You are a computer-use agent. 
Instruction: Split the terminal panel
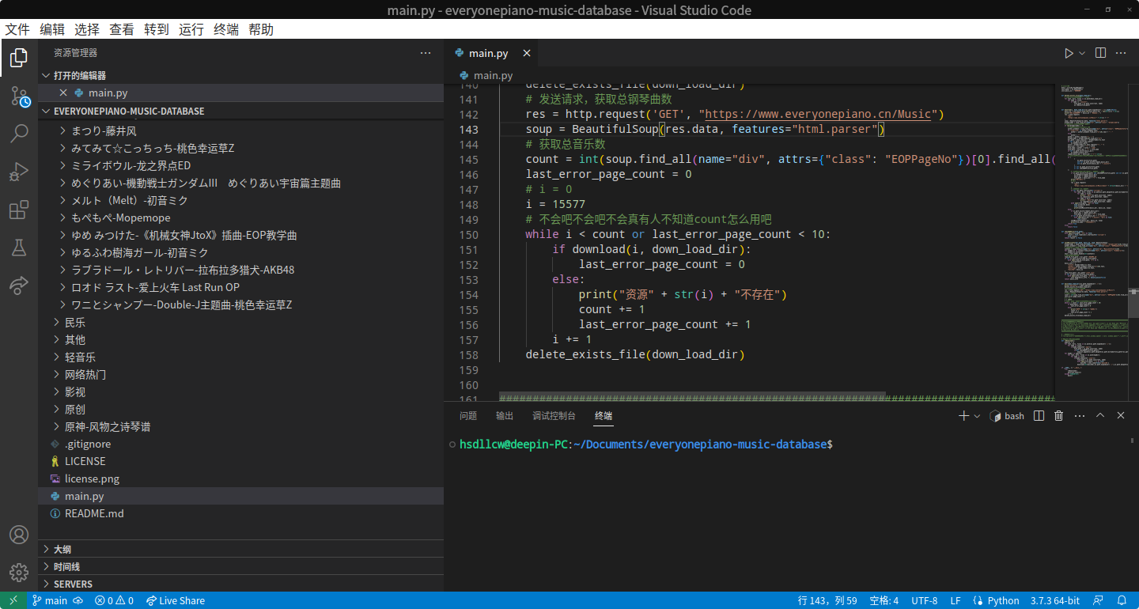pos(1039,415)
